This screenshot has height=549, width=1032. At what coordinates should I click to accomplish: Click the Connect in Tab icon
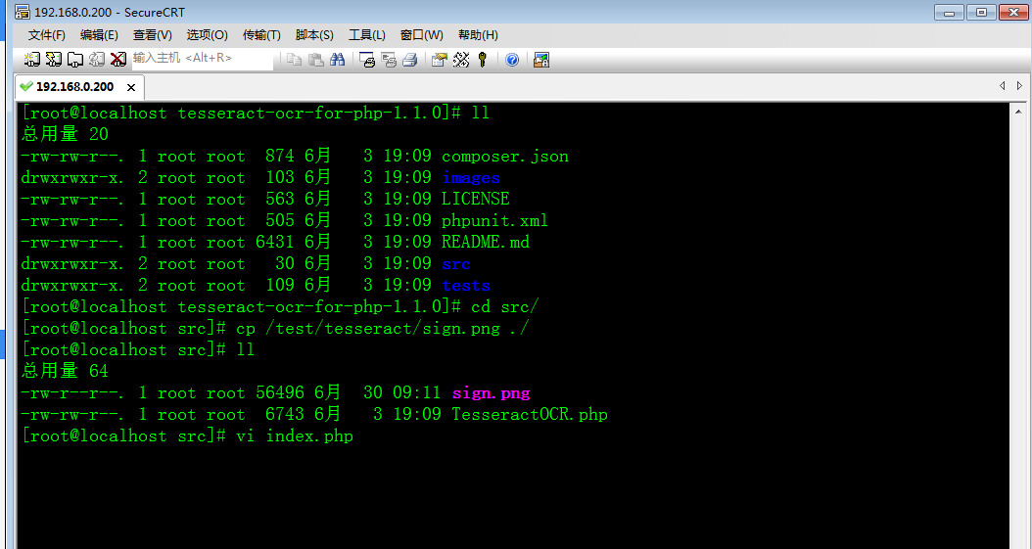point(75,60)
